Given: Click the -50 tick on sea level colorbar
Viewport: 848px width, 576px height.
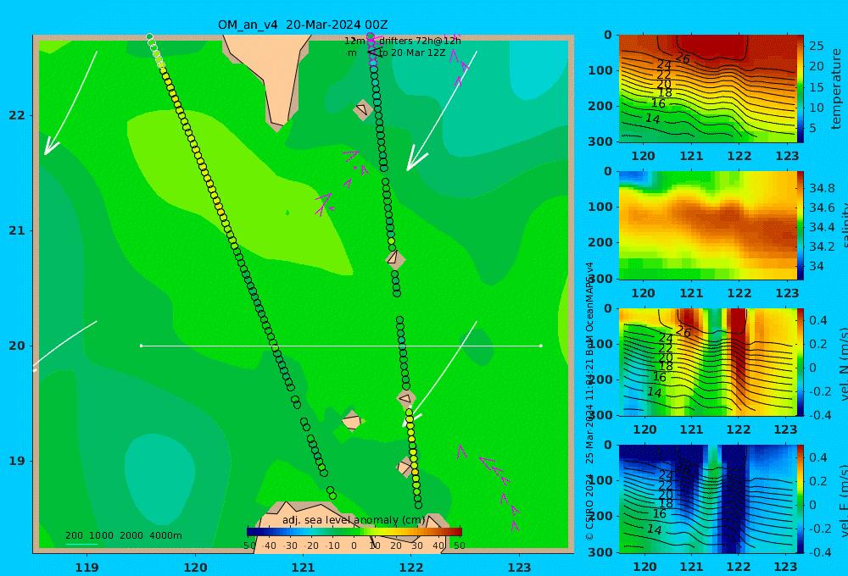Looking at the screenshot, I should point(248,546).
